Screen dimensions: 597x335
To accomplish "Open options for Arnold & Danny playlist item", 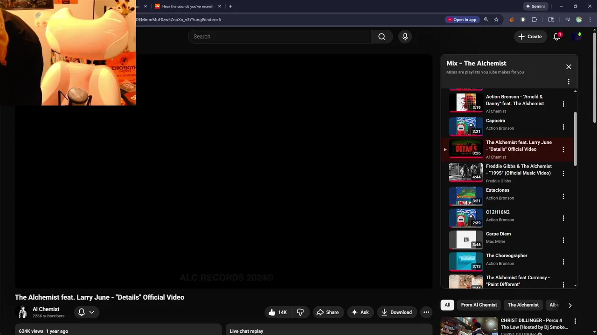I will tap(563, 104).
